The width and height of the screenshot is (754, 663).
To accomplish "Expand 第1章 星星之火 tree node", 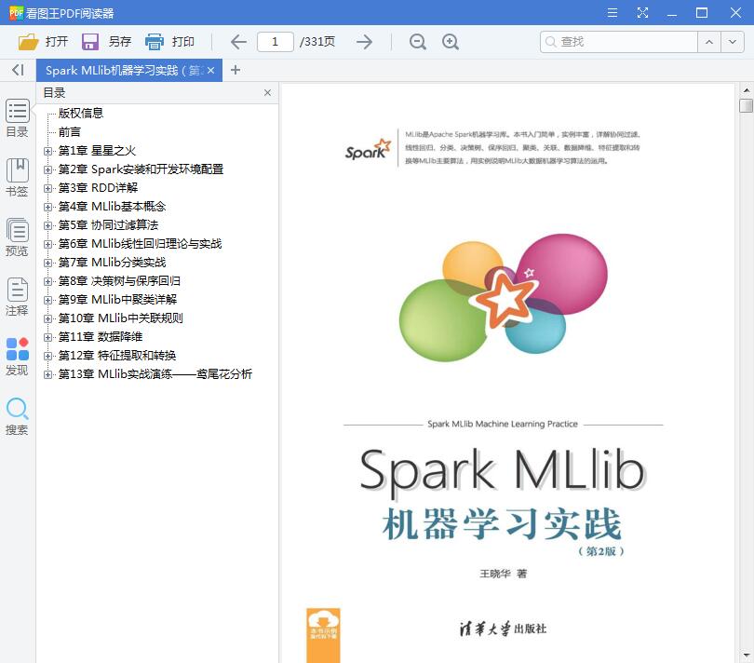I will [47, 151].
